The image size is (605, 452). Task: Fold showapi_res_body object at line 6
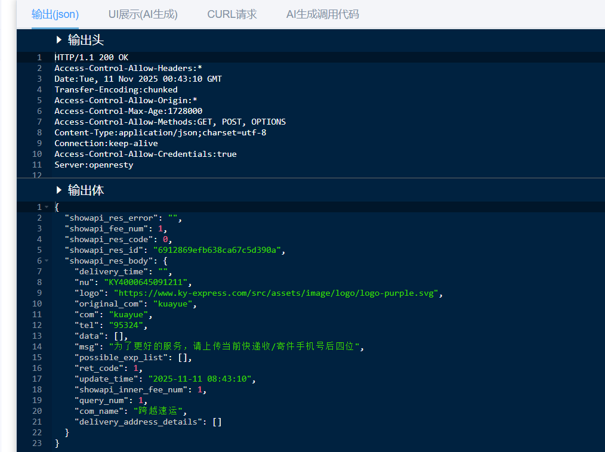click(47, 261)
